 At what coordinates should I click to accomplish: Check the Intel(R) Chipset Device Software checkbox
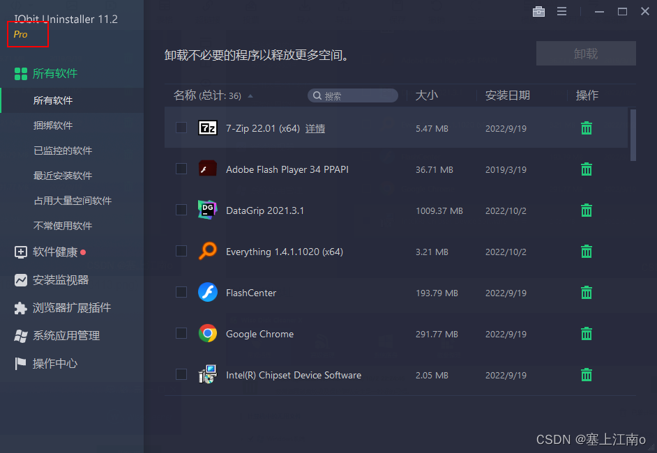coord(181,374)
